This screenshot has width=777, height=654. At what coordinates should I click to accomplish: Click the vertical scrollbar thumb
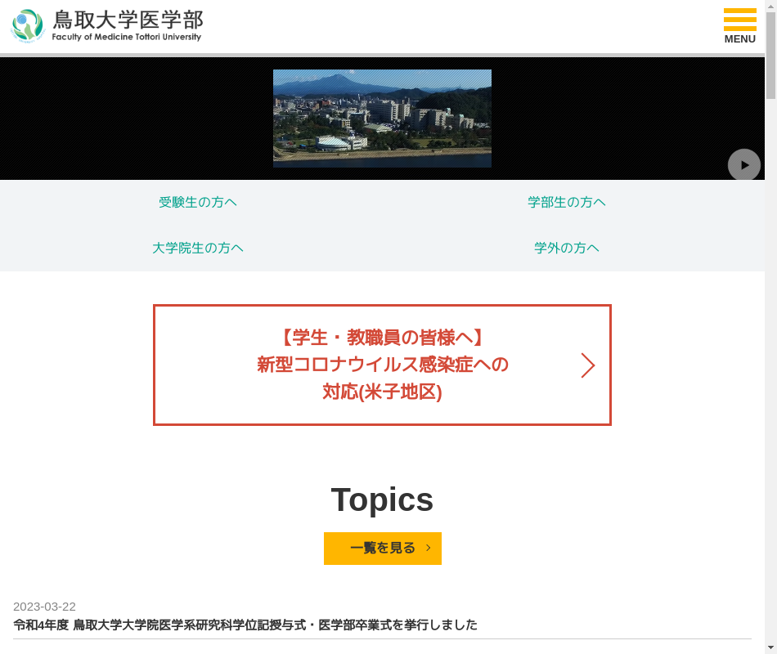770,57
